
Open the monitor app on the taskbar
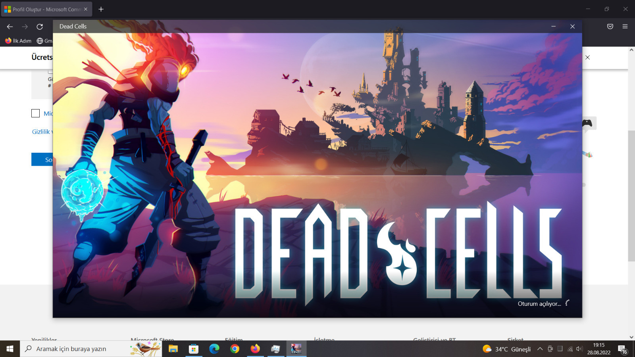click(x=275, y=349)
